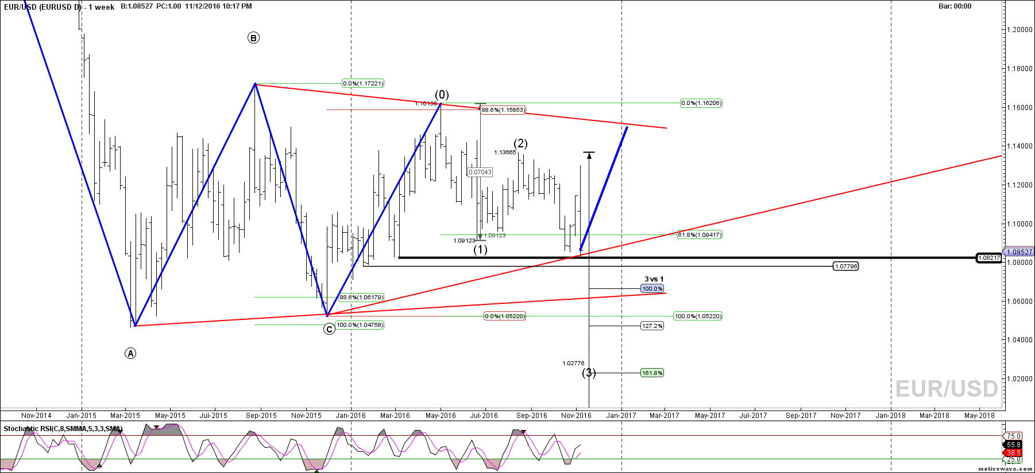Click the 1.06000 price axis label
The image size is (1035, 473).
pyautogui.click(x=1020, y=302)
